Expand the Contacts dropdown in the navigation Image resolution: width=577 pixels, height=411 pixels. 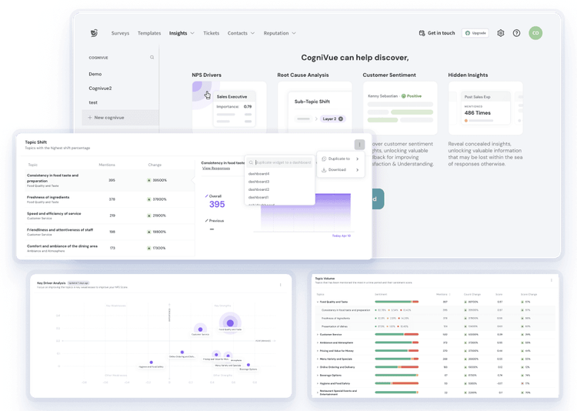[253, 33]
